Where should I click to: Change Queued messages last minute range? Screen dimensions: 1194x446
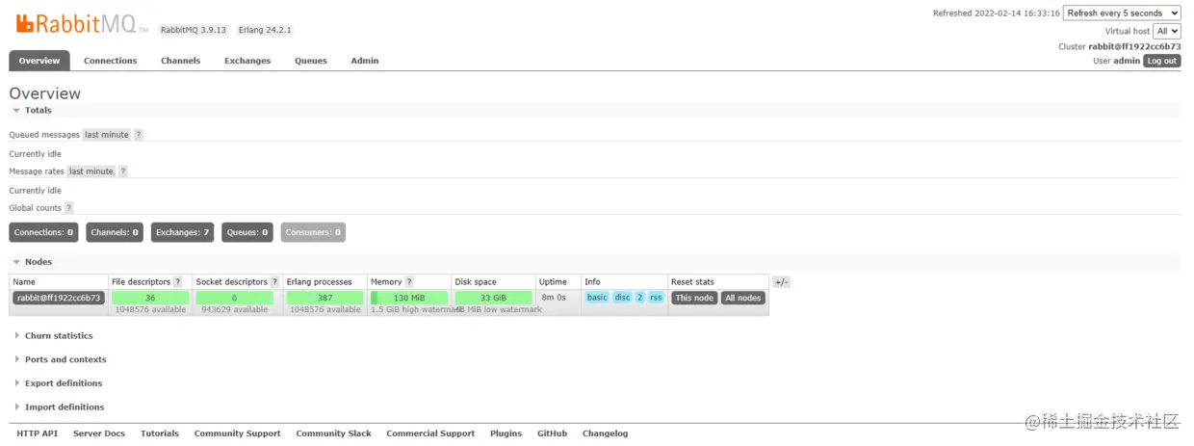tap(106, 135)
